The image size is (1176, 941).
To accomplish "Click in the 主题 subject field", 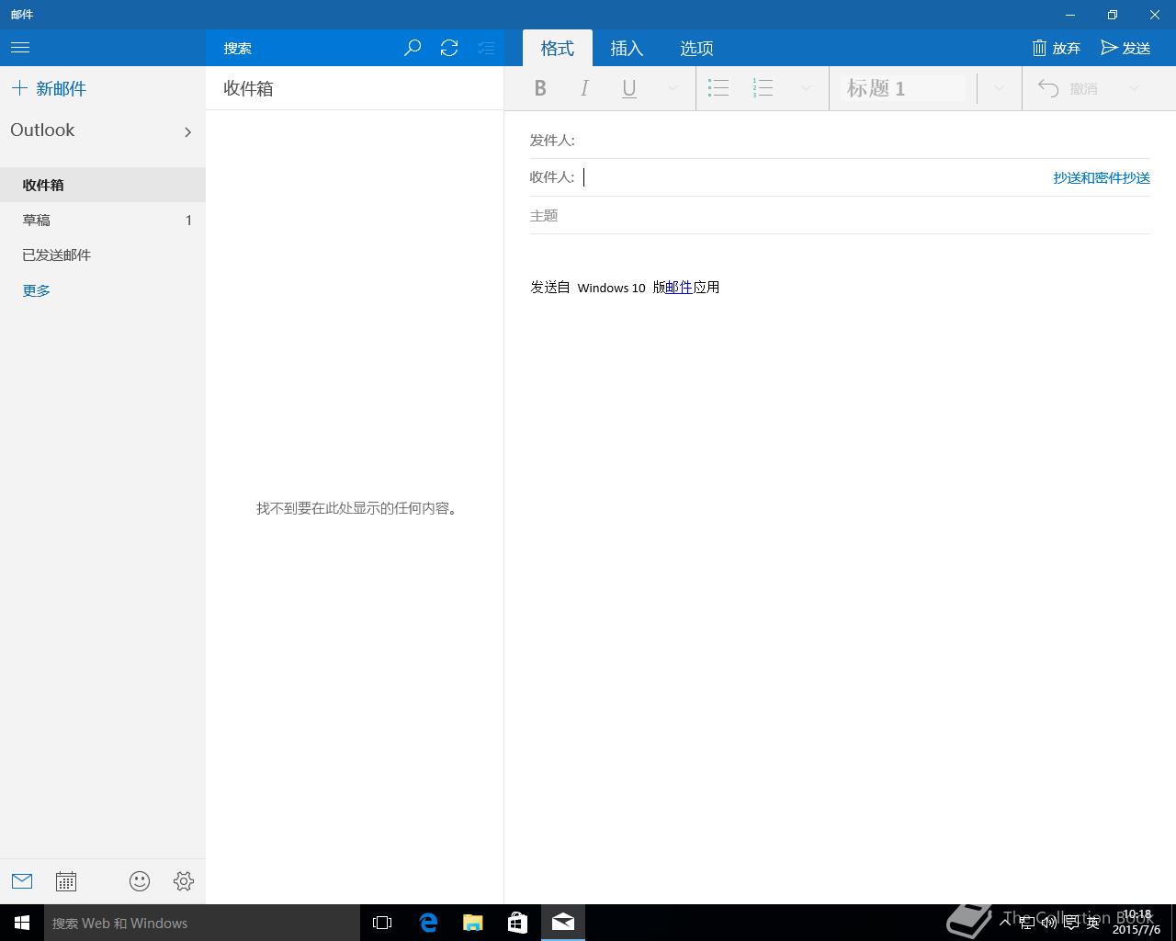I will (x=840, y=215).
